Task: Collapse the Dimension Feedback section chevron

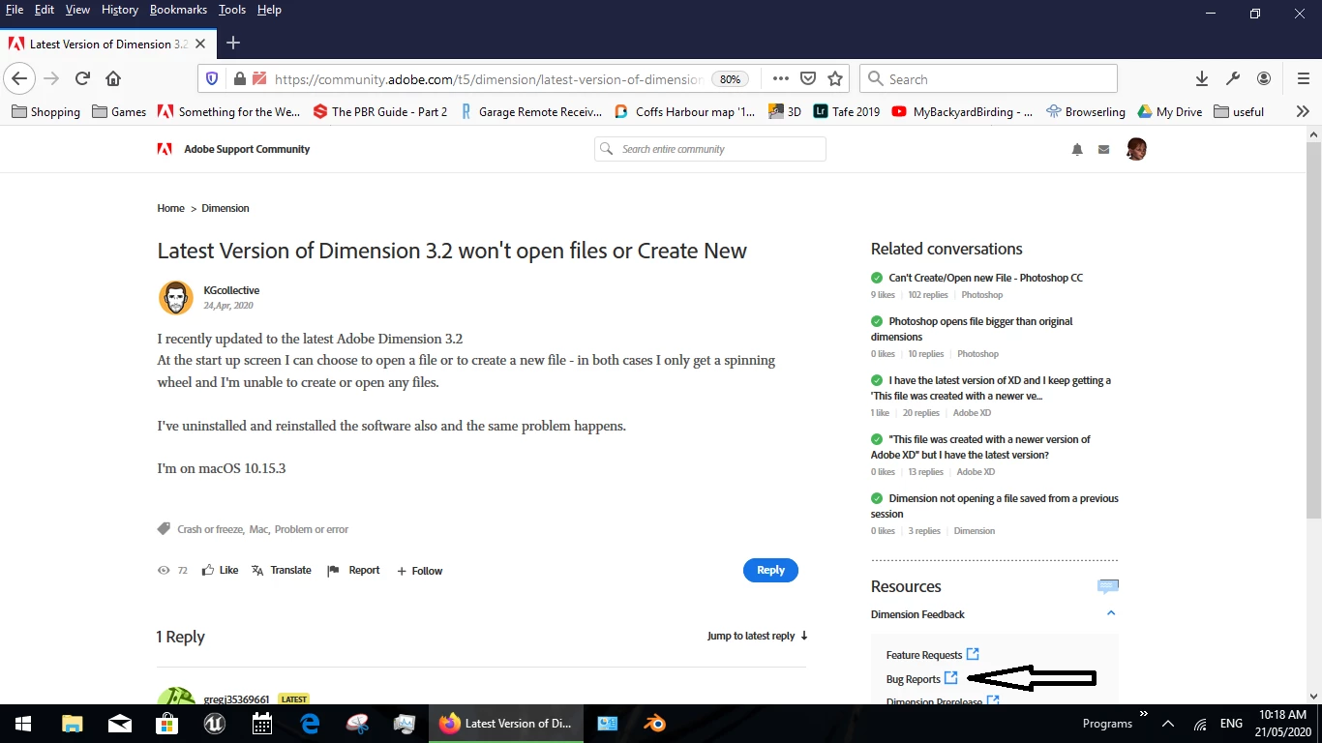Action: pyautogui.click(x=1111, y=613)
